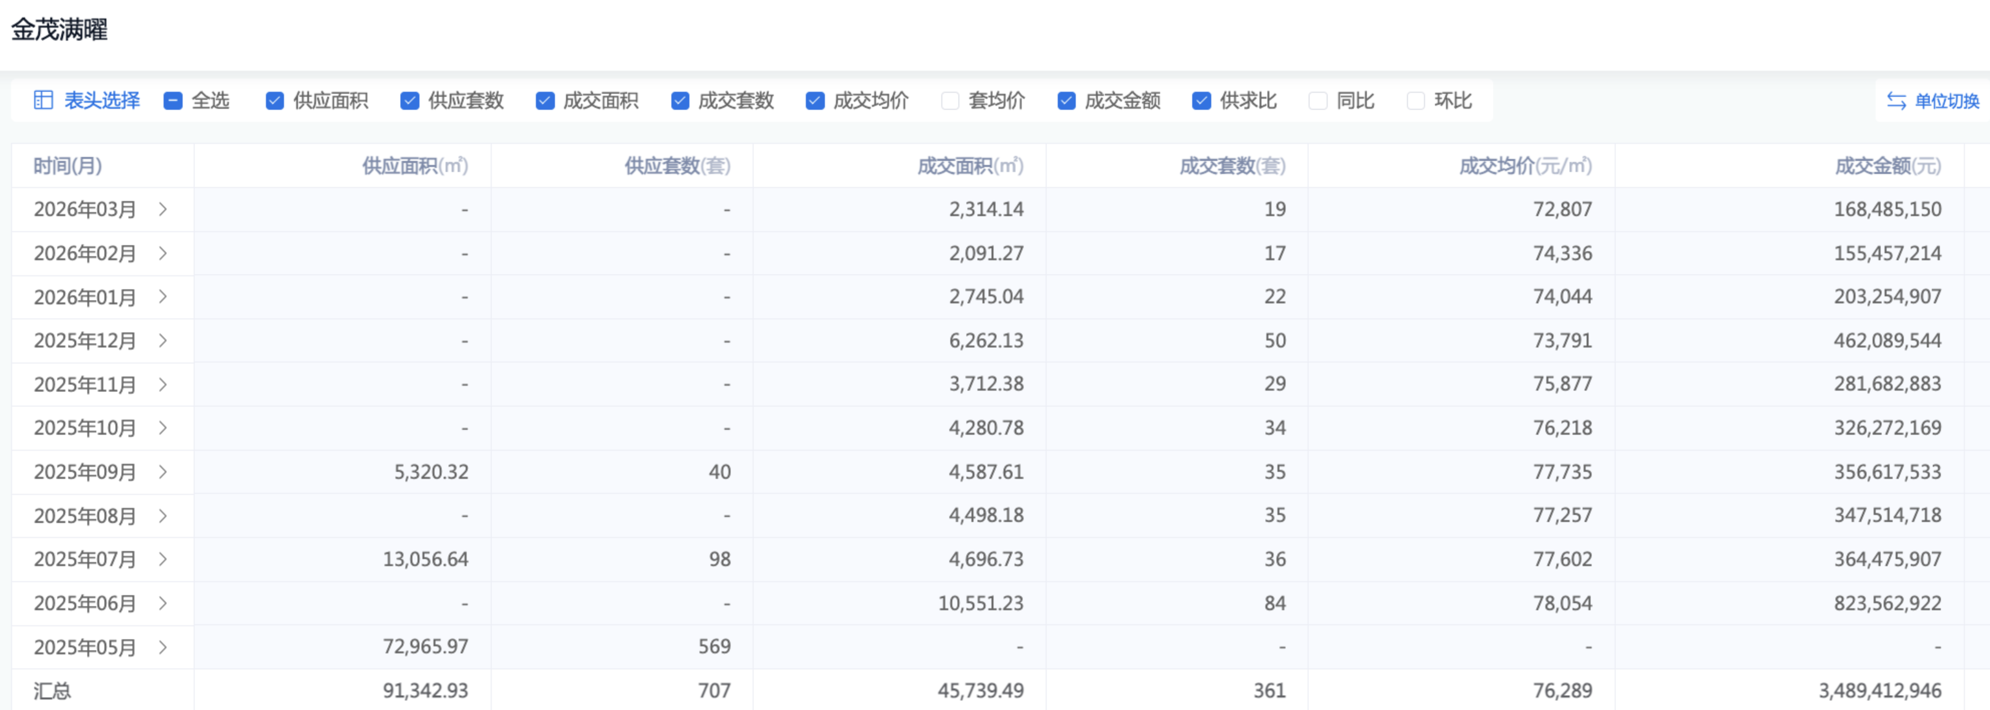Uncheck the 成交金额 checkbox
This screenshot has width=1990, height=710.
point(1066,101)
